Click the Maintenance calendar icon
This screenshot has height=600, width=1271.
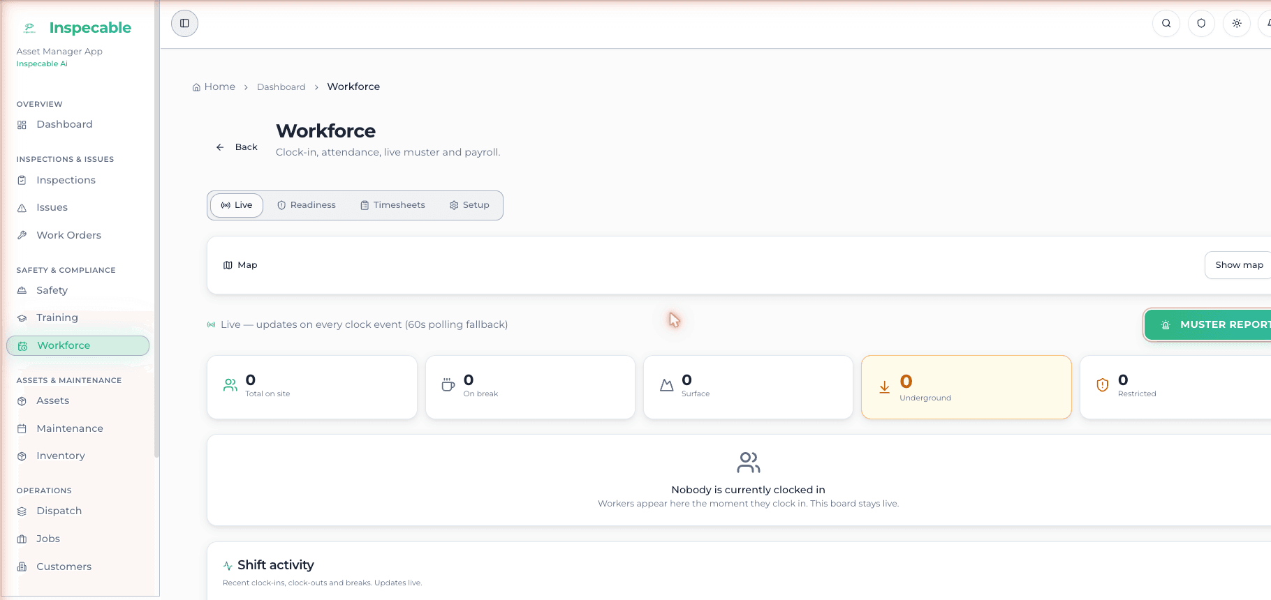pyautogui.click(x=22, y=428)
